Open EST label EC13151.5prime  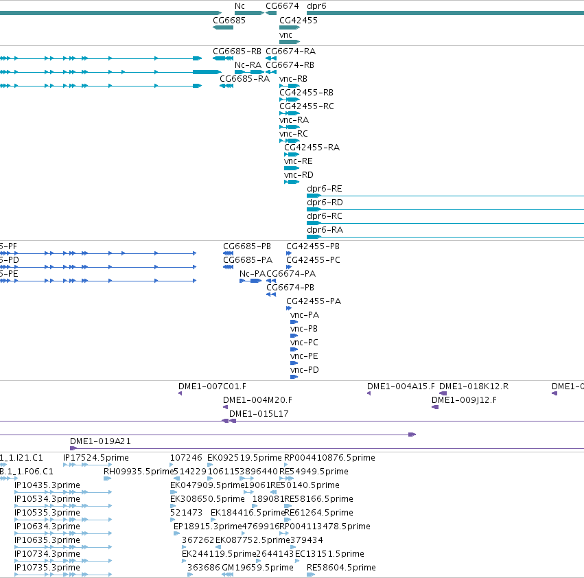(329, 554)
